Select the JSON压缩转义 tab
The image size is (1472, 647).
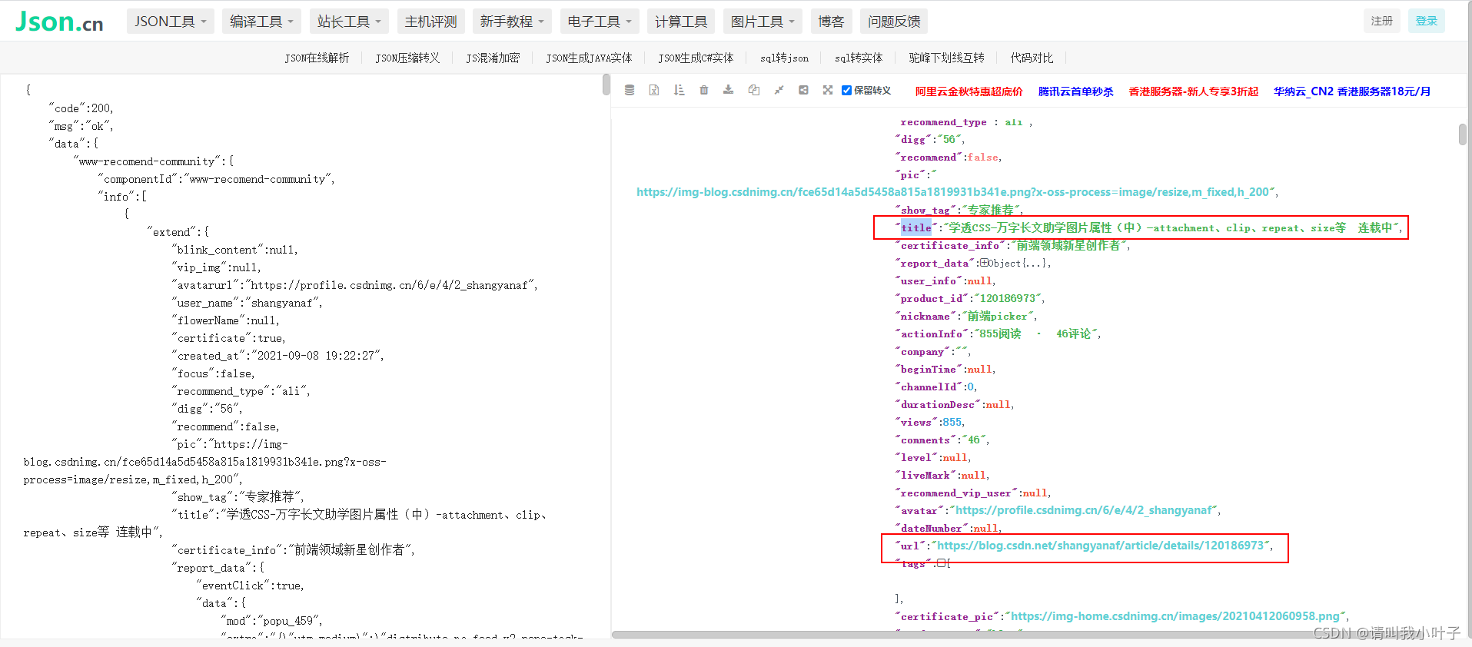pyautogui.click(x=407, y=58)
